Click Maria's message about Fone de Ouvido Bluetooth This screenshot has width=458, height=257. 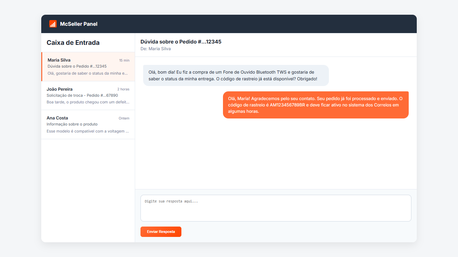[236, 75]
